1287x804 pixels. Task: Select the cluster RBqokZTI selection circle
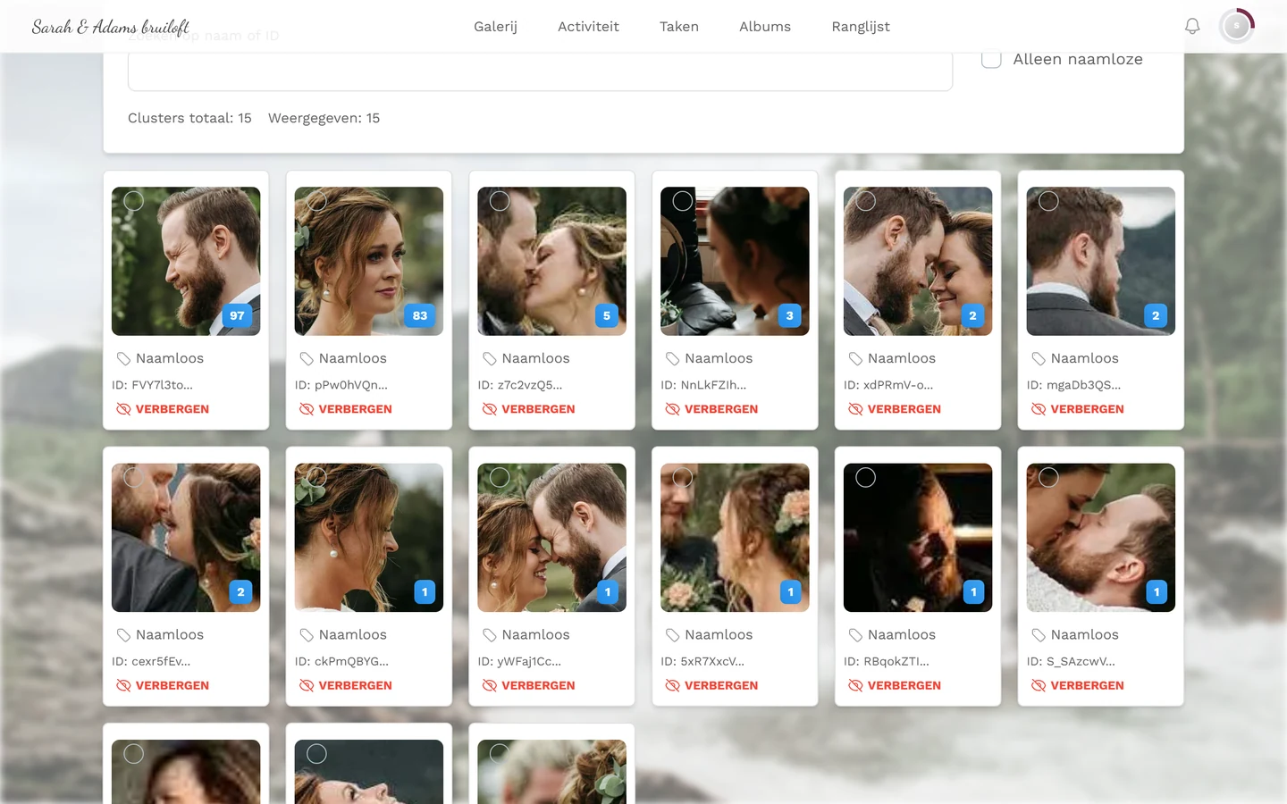coord(866,478)
